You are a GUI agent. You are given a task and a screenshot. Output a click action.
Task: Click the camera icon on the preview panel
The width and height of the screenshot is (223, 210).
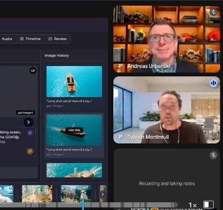click(33, 71)
